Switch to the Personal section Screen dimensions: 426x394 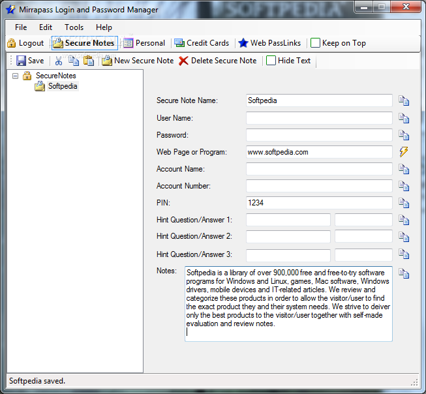(144, 43)
